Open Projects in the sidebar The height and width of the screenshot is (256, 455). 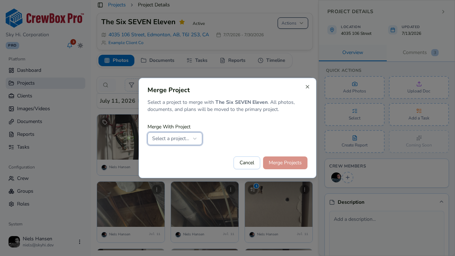coord(45,83)
